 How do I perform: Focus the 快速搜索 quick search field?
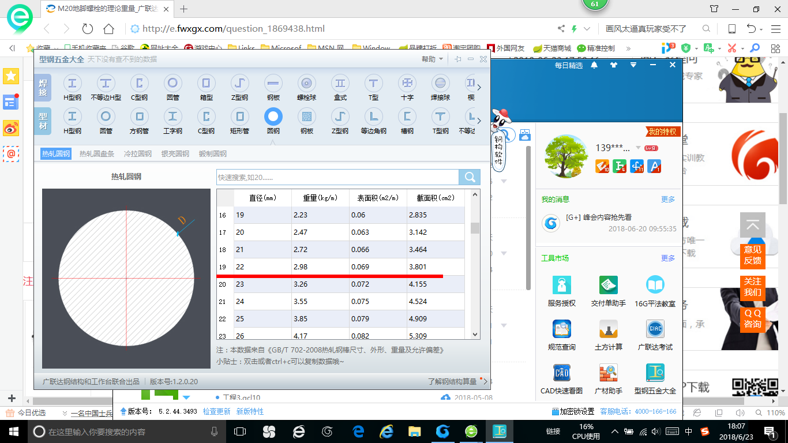click(x=337, y=177)
